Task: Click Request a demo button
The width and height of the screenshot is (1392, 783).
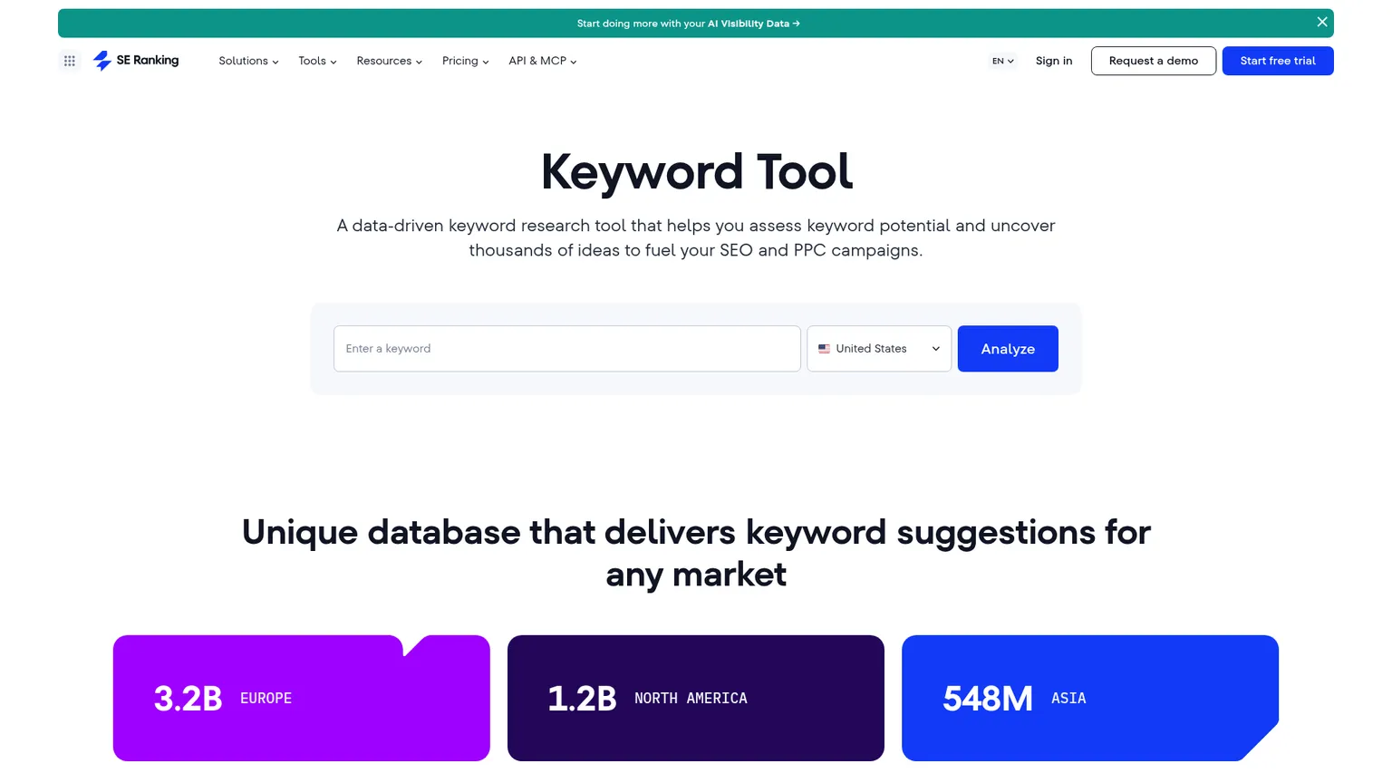Action: coord(1154,61)
